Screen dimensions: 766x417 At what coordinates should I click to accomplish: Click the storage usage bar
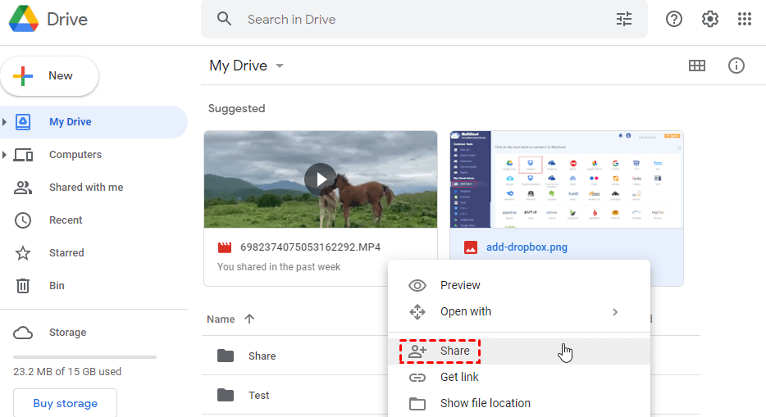pyautogui.click(x=84, y=357)
